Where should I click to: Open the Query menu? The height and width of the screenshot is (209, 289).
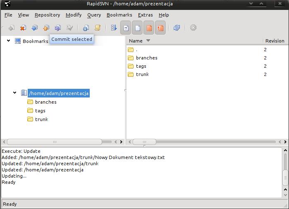coord(94,15)
